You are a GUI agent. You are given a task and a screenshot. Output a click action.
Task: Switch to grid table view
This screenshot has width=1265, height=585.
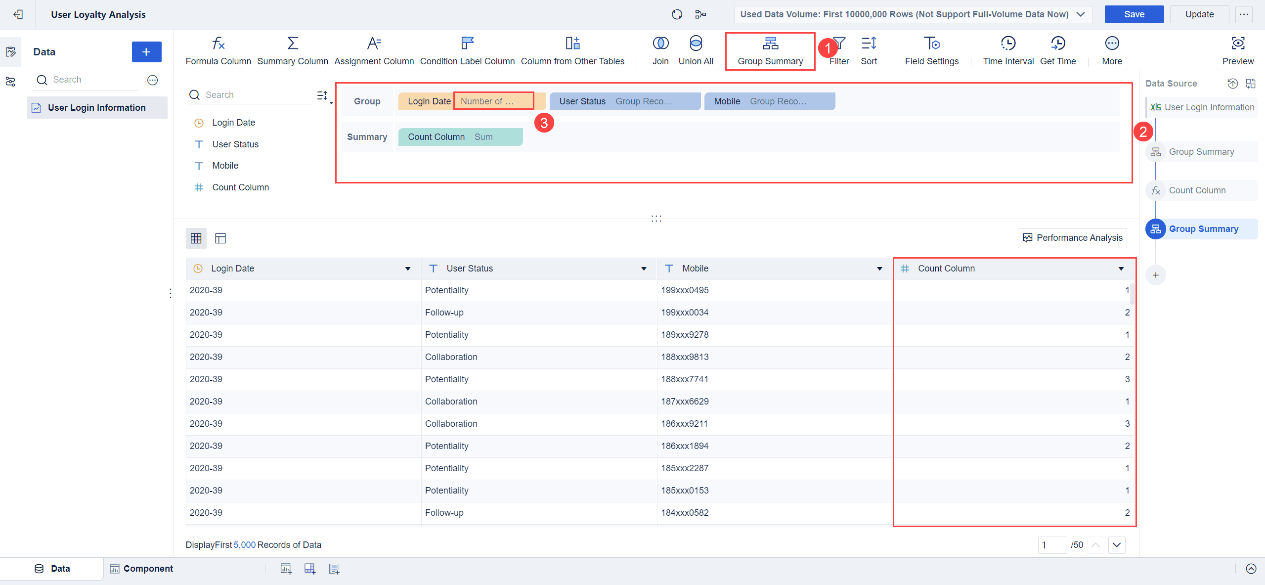tap(196, 238)
